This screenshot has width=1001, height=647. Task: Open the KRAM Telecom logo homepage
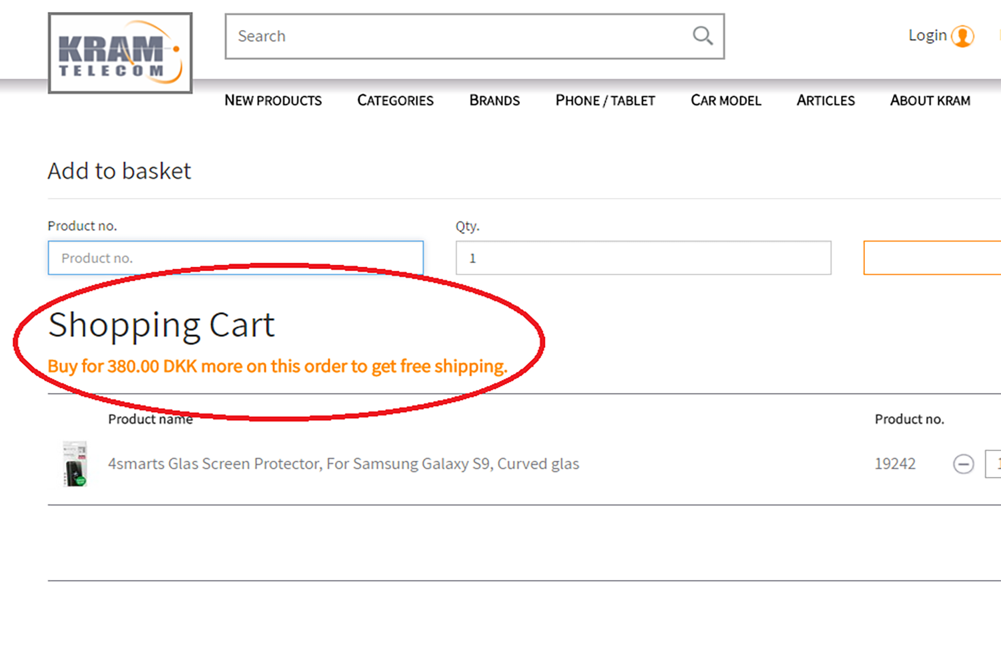[x=120, y=52]
